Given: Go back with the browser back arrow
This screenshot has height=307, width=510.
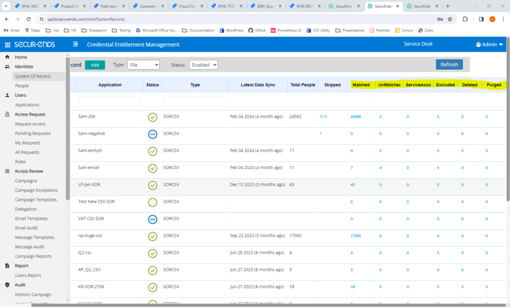Looking at the screenshot, I should (x=7, y=19).
